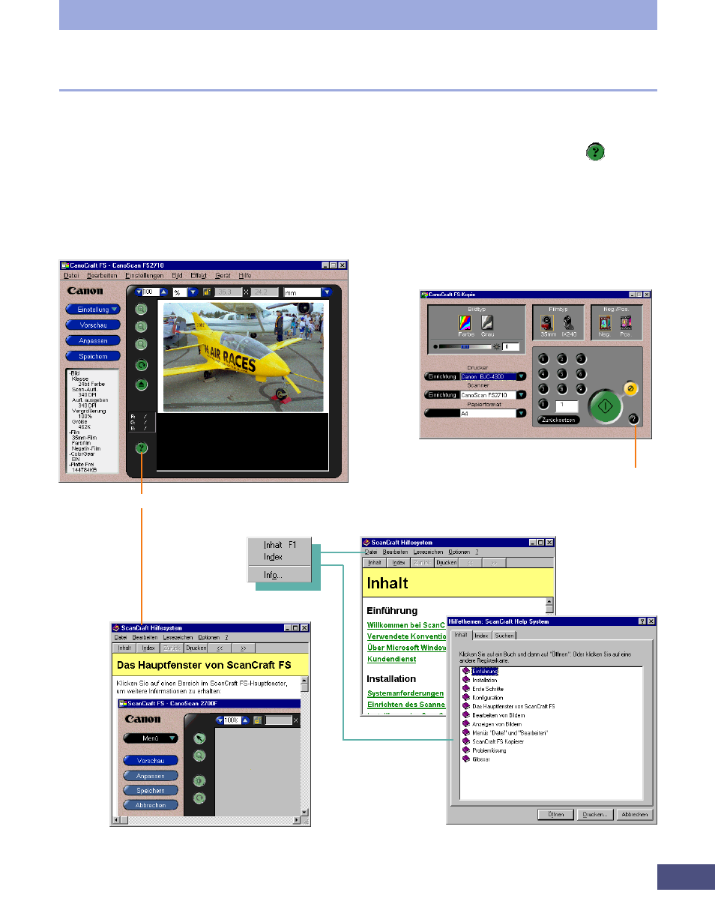Click the copier window's help question mark

click(x=634, y=420)
